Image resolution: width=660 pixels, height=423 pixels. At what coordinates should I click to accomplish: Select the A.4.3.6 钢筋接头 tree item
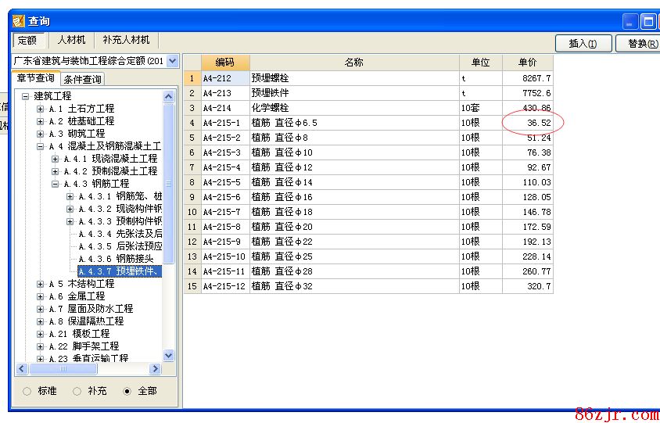pyautogui.click(x=124, y=259)
